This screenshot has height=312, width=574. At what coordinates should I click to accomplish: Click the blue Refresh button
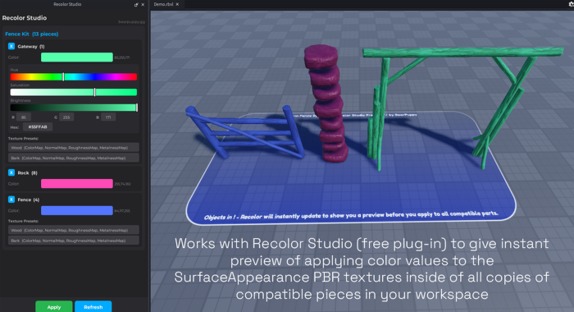pyautogui.click(x=93, y=307)
